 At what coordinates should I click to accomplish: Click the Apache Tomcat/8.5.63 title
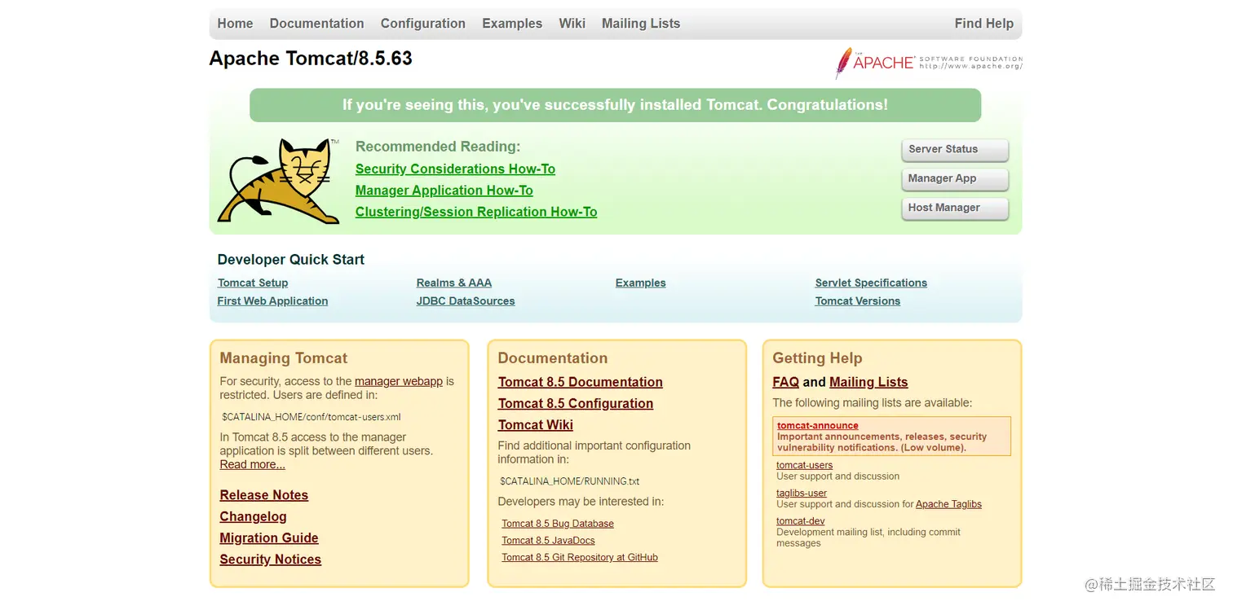tap(311, 59)
